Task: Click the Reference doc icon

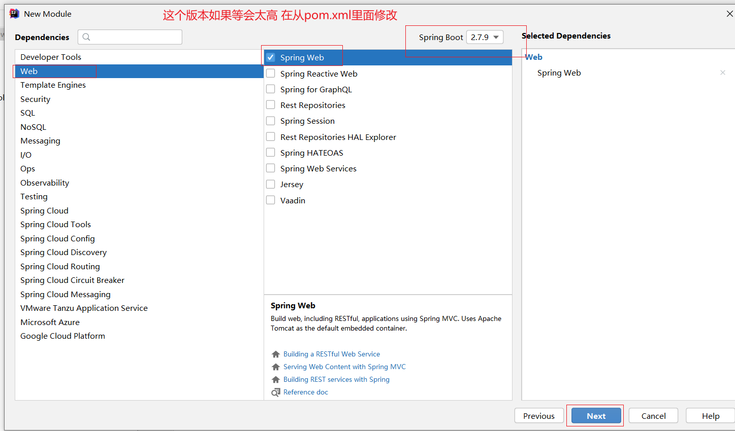Action: point(276,392)
